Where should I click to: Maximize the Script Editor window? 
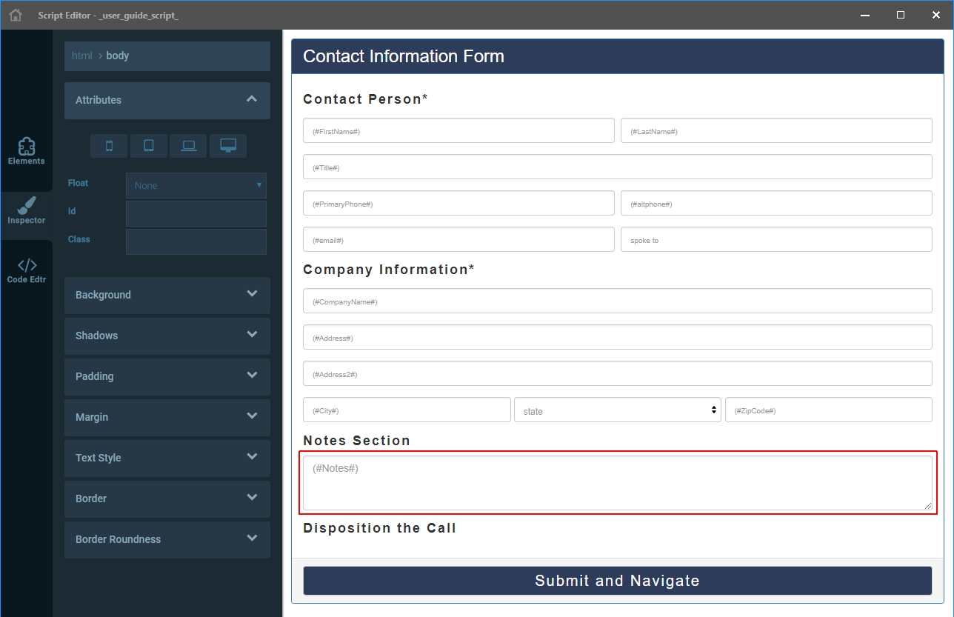(900, 15)
